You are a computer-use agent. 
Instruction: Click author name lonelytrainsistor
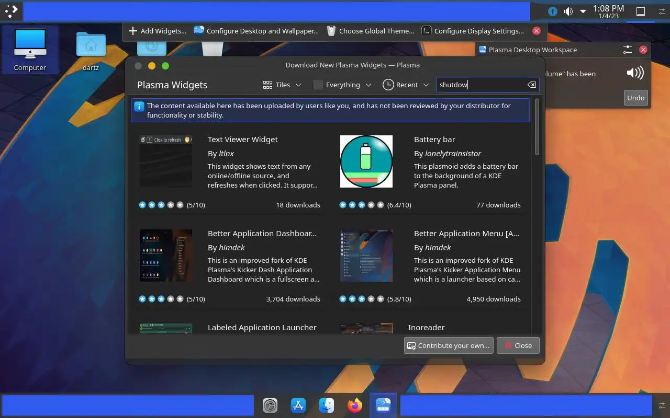pos(453,154)
